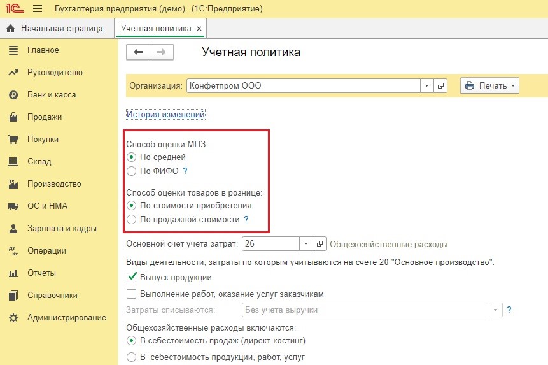
Task: Open the cost account 26 open-form icon
Action: [x=320, y=244]
